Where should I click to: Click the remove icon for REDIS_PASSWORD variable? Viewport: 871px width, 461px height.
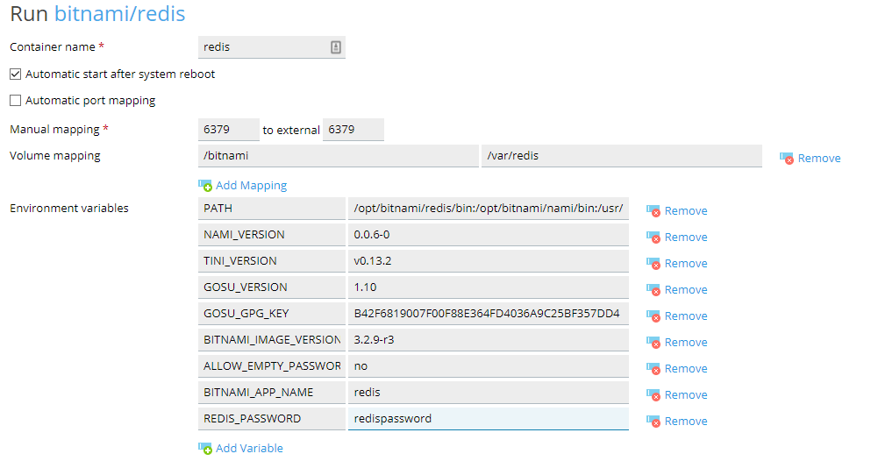tap(653, 421)
